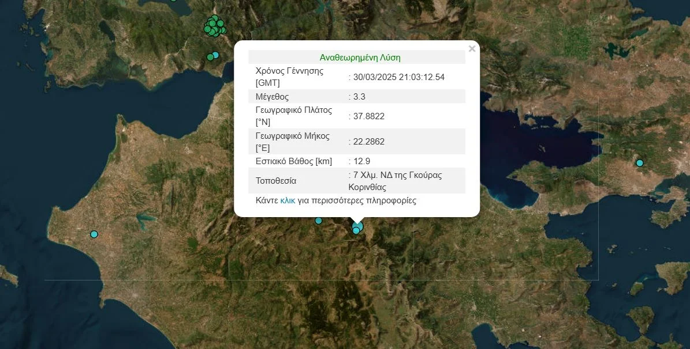Click the Τοποθεσία row label
Screen dimensions: 690x349
point(275,181)
